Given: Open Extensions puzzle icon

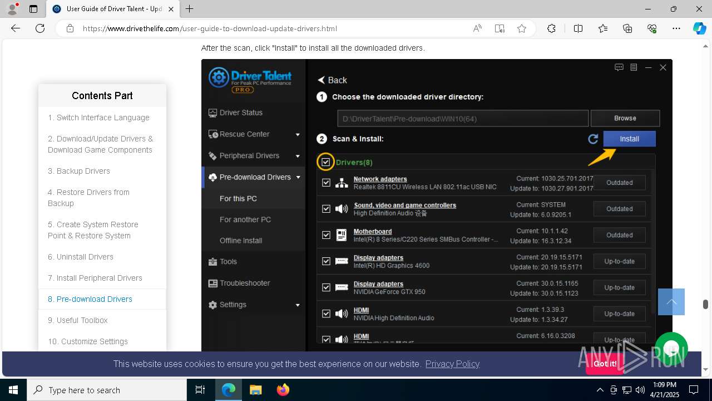Looking at the screenshot, I should point(551,28).
